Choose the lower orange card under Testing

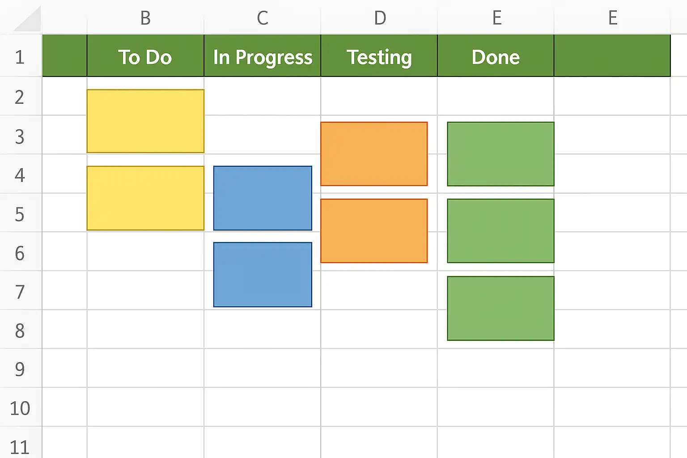tap(374, 231)
